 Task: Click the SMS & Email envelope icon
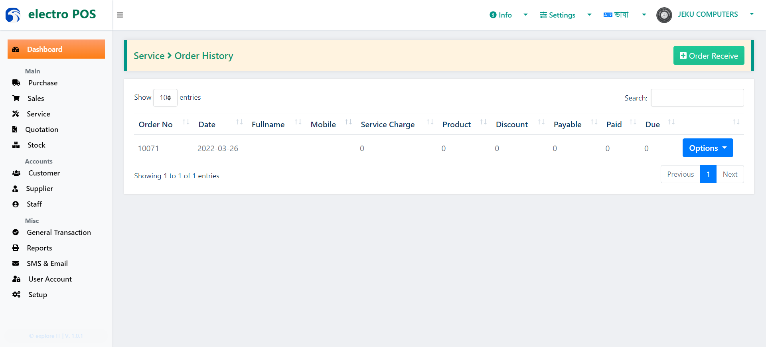16,263
